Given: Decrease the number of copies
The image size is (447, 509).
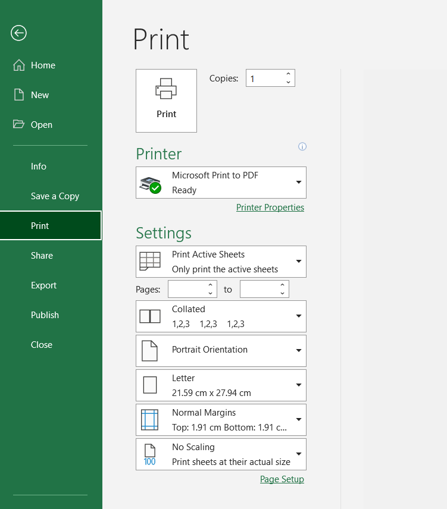Looking at the screenshot, I should [289, 82].
